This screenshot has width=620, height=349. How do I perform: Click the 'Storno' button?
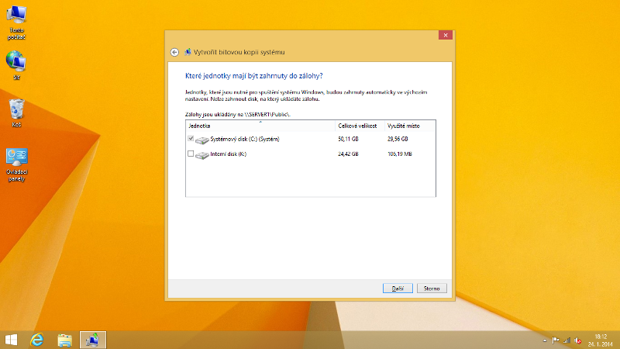coord(432,289)
